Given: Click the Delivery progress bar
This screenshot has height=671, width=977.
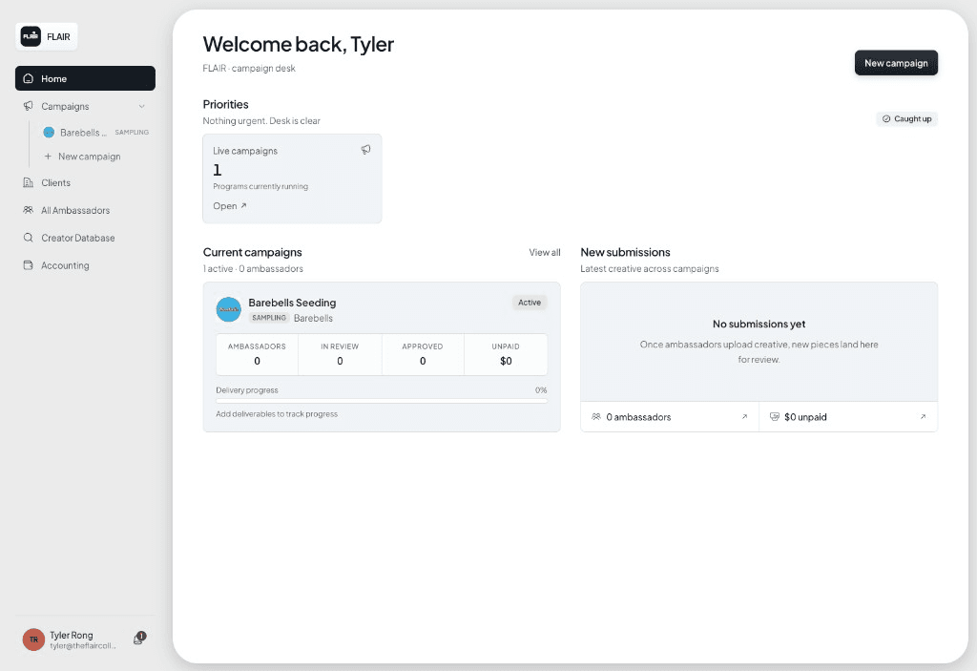Looking at the screenshot, I should (x=382, y=401).
